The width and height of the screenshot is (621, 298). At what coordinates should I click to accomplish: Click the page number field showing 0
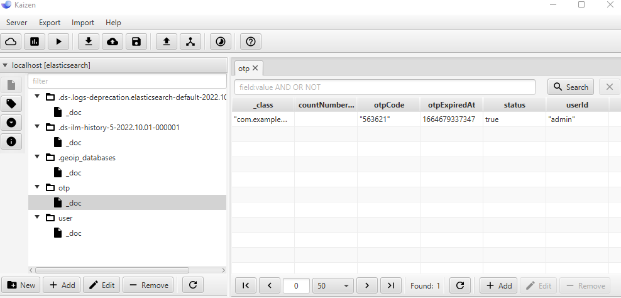click(296, 285)
